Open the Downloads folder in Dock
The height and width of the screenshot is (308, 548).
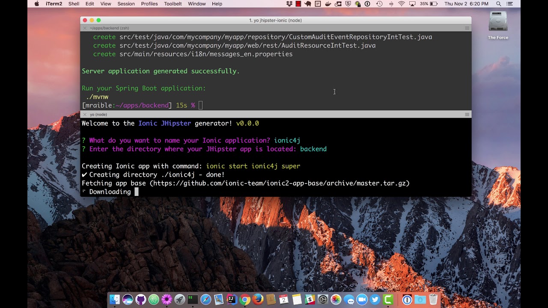pyautogui.click(x=420, y=299)
